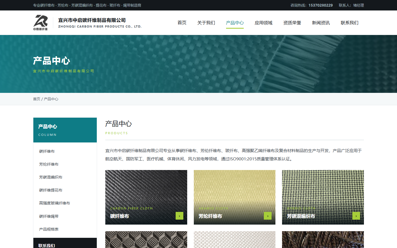Click the 产品中心 COLUMN sidebar header

click(65, 130)
